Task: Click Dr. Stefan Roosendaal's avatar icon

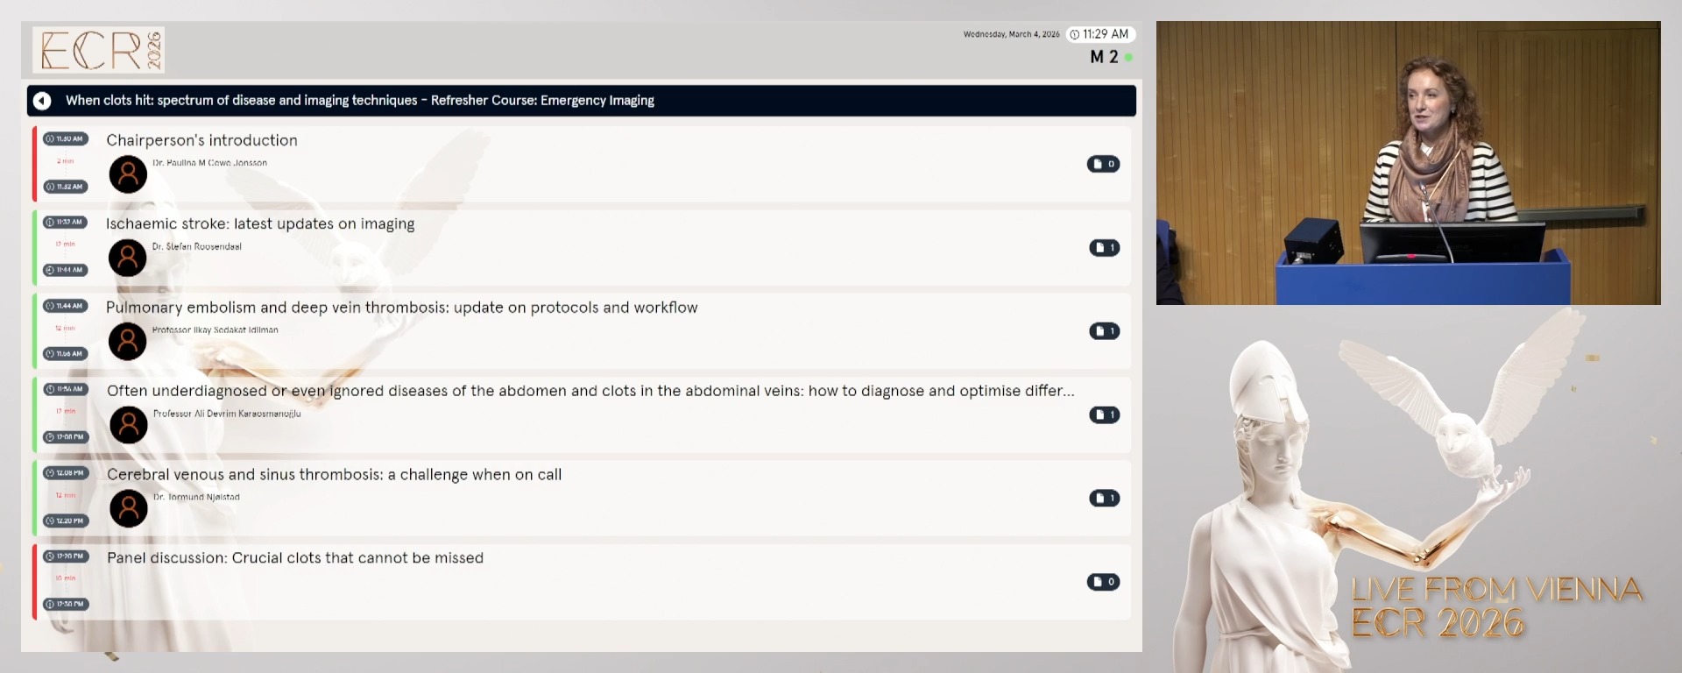Action: point(128,258)
